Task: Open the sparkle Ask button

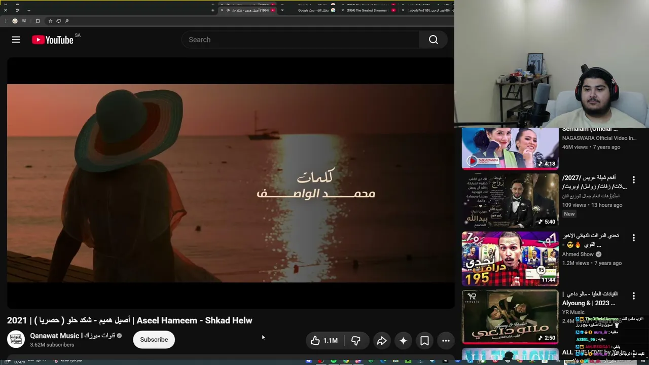Action: pyautogui.click(x=403, y=341)
